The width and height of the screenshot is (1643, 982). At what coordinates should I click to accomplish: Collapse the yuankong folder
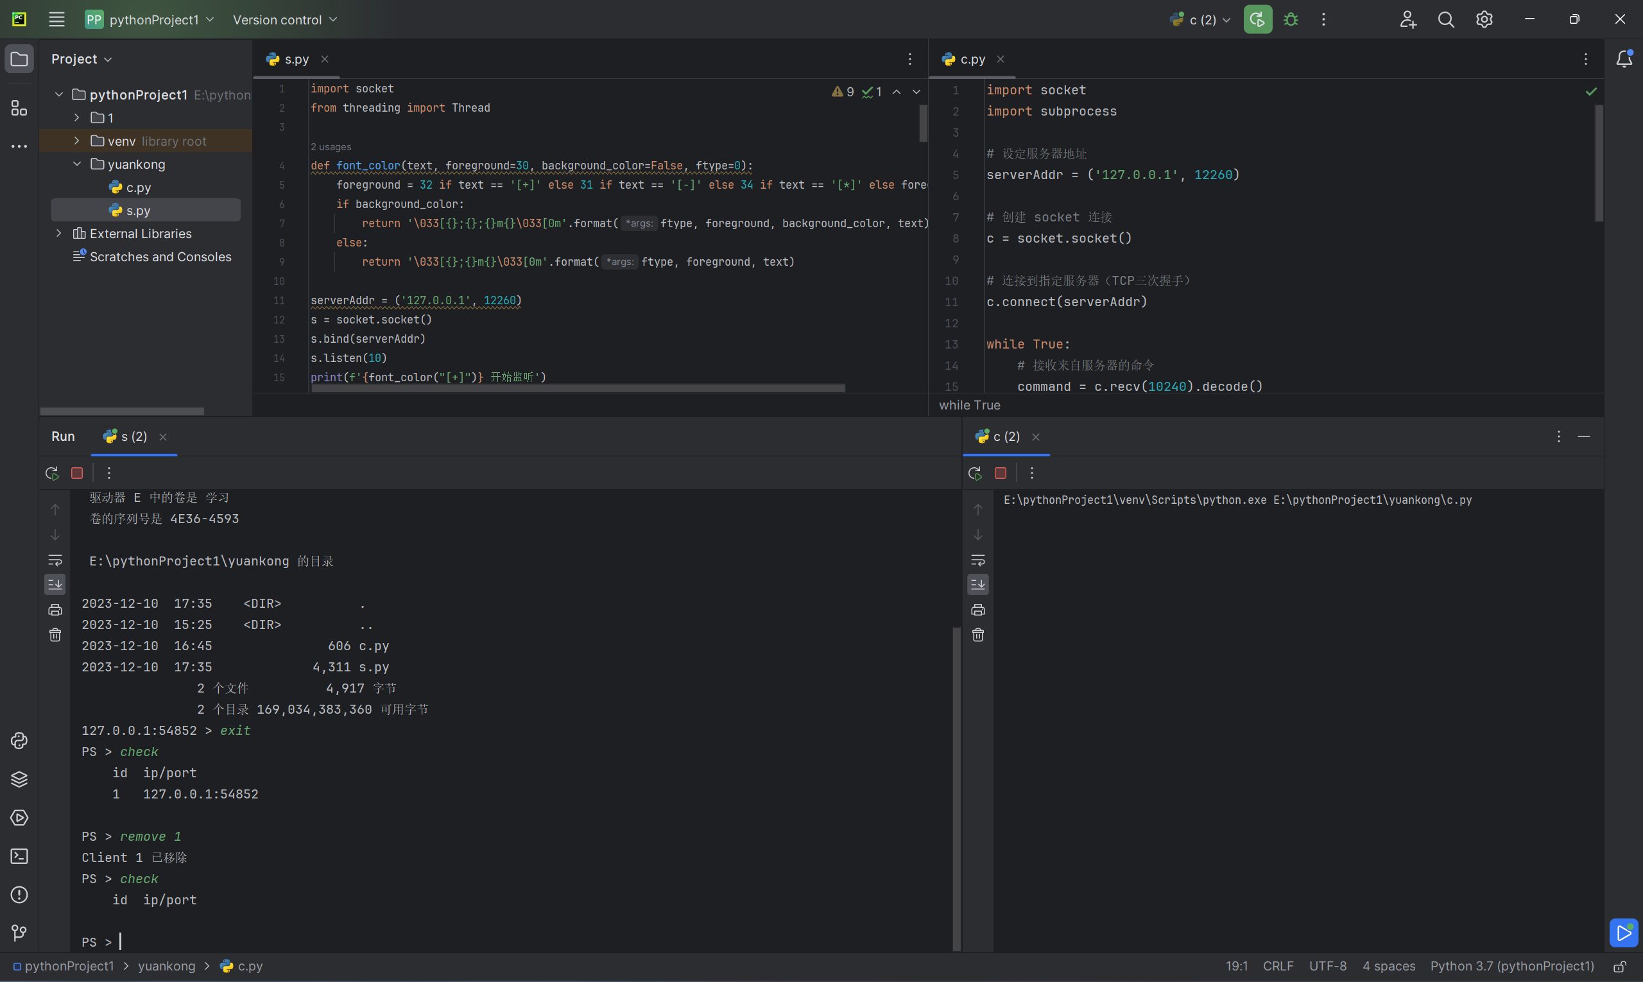point(77,164)
